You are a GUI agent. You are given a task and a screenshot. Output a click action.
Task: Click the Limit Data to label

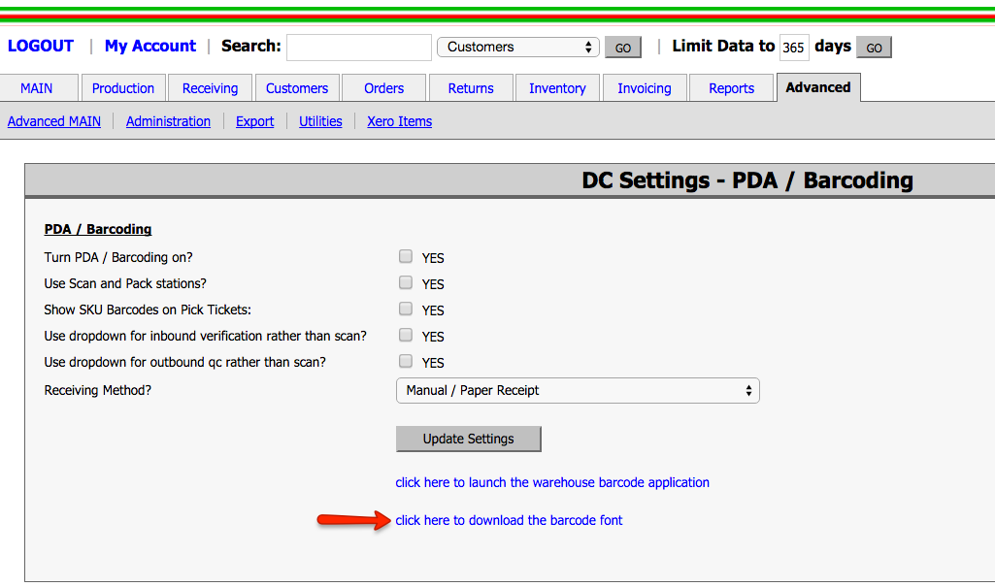coord(723,46)
